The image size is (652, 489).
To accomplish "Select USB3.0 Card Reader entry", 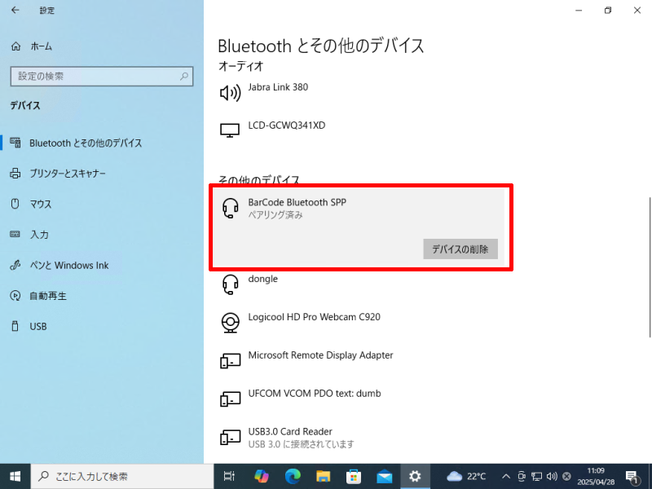I will [x=290, y=432].
